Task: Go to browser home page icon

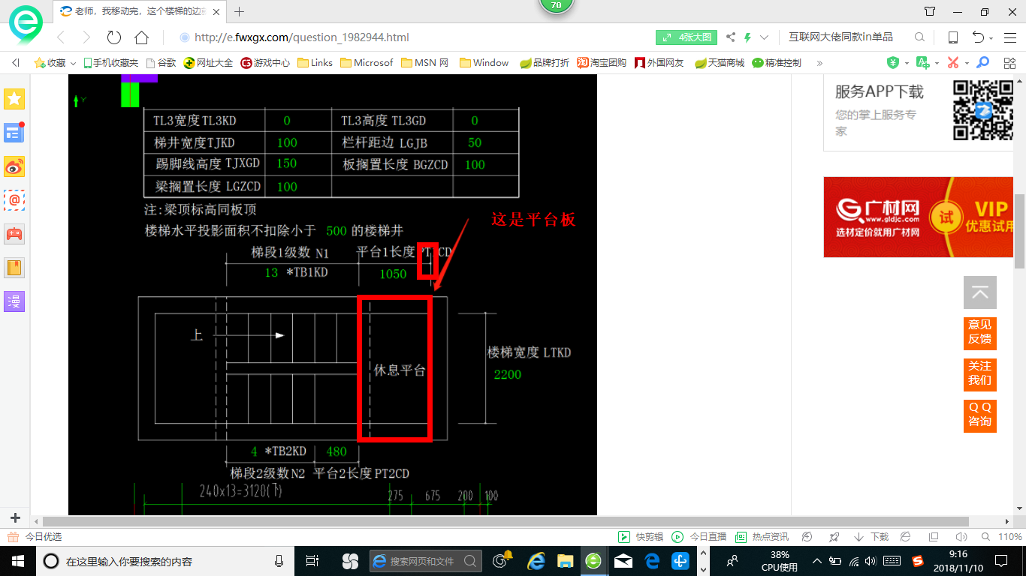Action: (x=141, y=37)
